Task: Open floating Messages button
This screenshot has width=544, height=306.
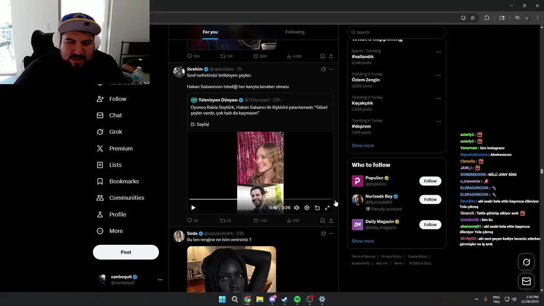Action: point(526,281)
